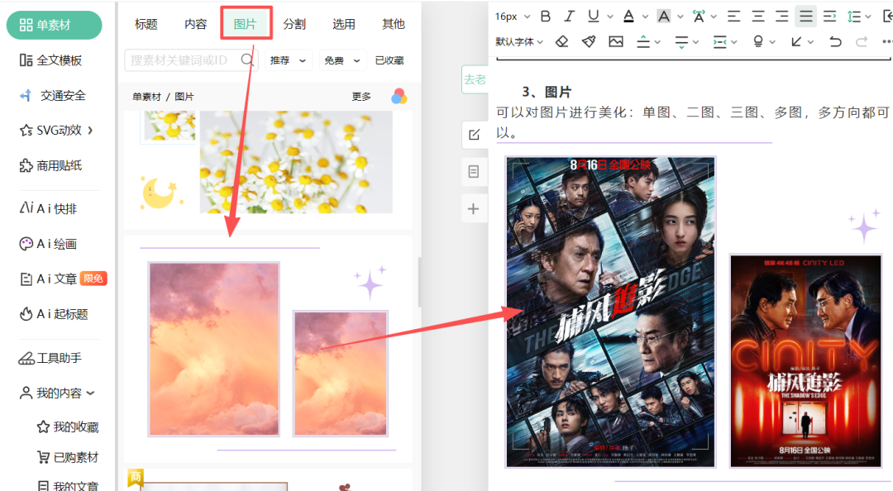Click the 已收藏 filter link
The image size is (893, 491).
tap(389, 60)
